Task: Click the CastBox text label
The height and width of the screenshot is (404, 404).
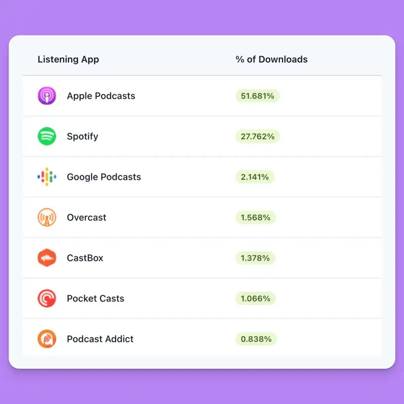Action: click(85, 258)
